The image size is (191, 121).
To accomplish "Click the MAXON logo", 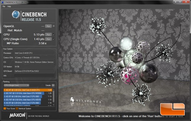I will pyautogui.click(x=17, y=115).
